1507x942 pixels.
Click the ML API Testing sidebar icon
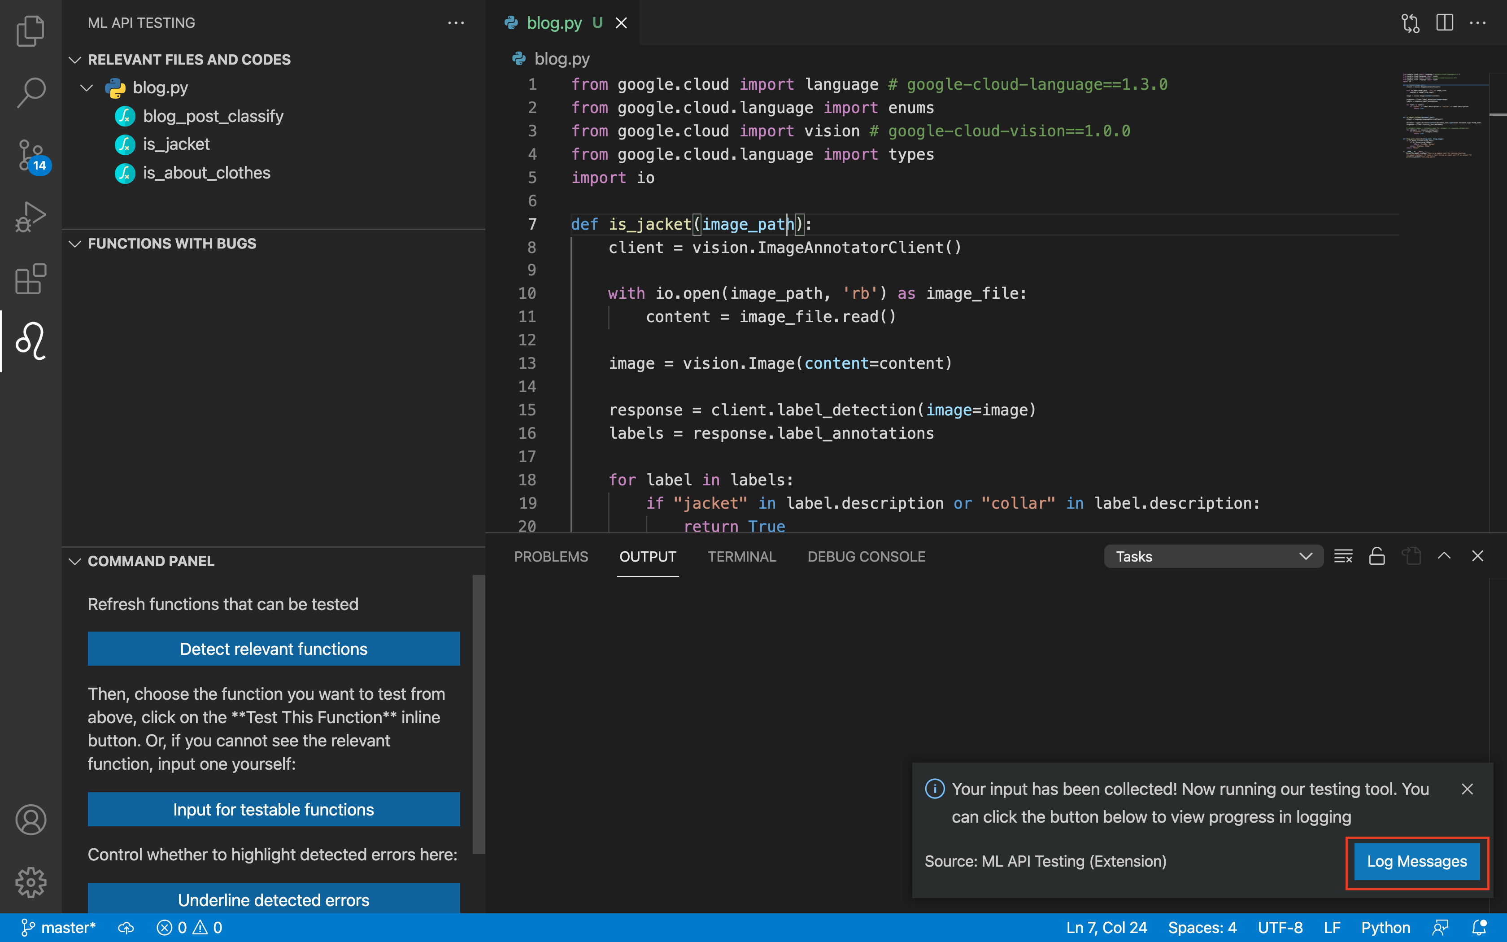point(30,341)
